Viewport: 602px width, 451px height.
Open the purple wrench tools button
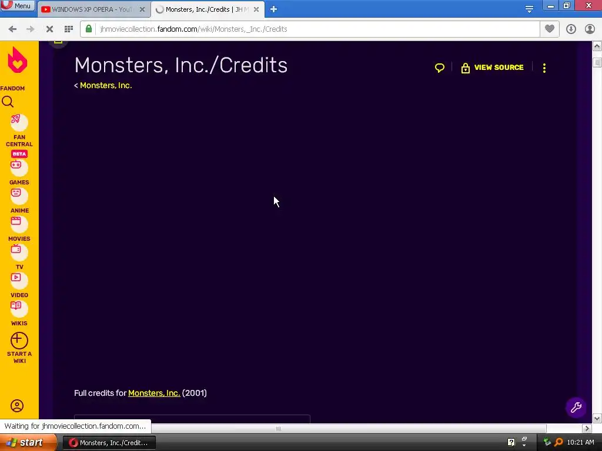[576, 408]
